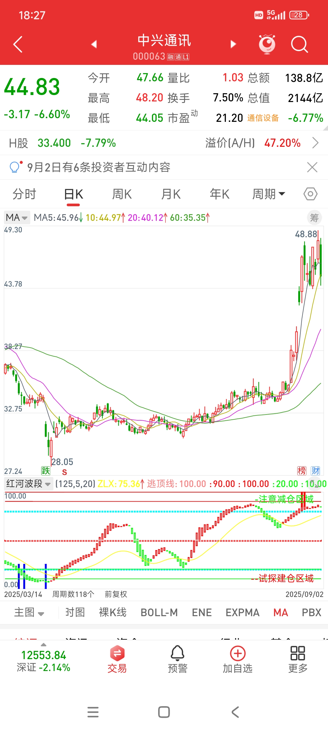Viewport: 328px width, 731px height.
Task: Open the 交易 trade button
Action: [x=117, y=659]
